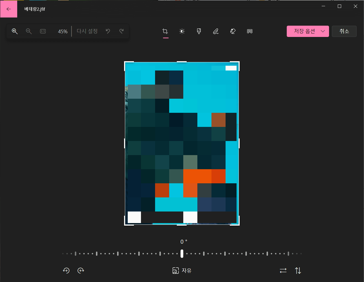Undo the last edit
The image size is (364, 282).
[x=108, y=31]
